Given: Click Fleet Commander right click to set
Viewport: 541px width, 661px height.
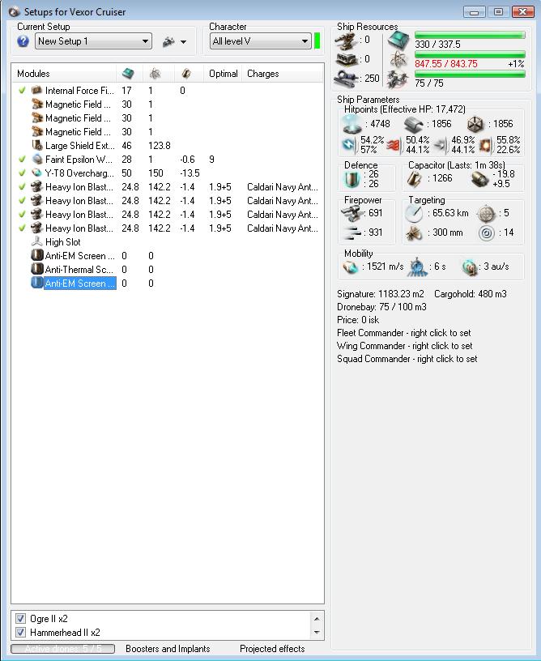Looking at the screenshot, I should pyautogui.click(x=403, y=333).
